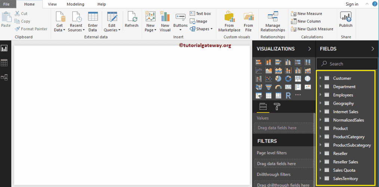Switch to the Modeling ribbon tab
Viewport: 379px width, 187px height.
[76, 4]
